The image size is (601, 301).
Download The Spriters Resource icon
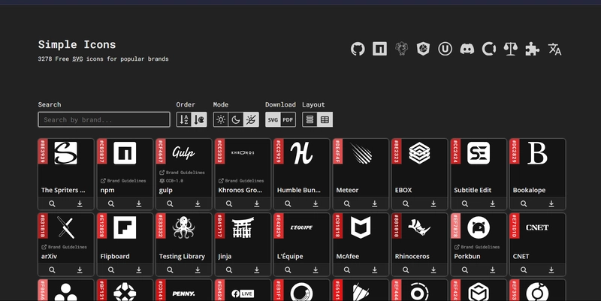(x=80, y=203)
